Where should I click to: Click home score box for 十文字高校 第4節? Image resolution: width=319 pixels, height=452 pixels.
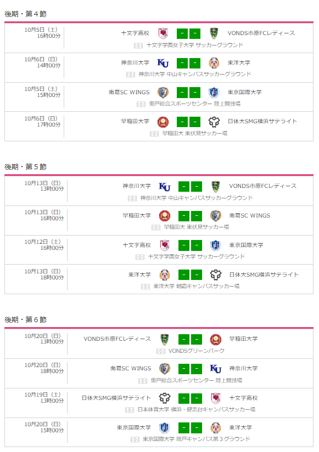coord(182,34)
